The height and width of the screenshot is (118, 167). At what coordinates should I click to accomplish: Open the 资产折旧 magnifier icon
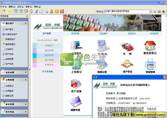[x=127, y=64]
